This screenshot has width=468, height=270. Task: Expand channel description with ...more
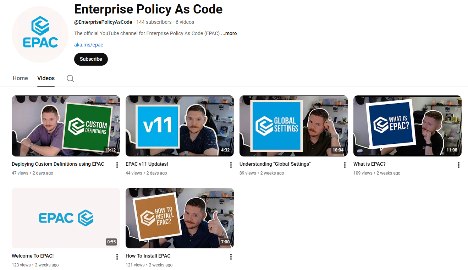[229, 33]
